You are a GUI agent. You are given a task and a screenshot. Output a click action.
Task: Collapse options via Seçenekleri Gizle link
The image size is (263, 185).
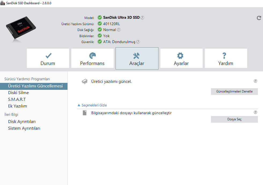click(94, 105)
